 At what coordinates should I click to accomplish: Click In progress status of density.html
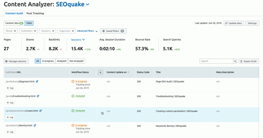click(81, 125)
